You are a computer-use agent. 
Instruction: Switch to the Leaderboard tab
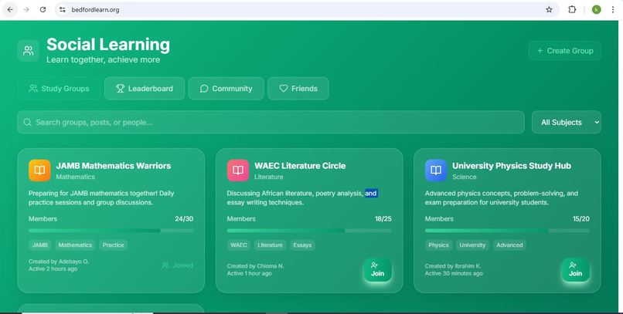145,89
